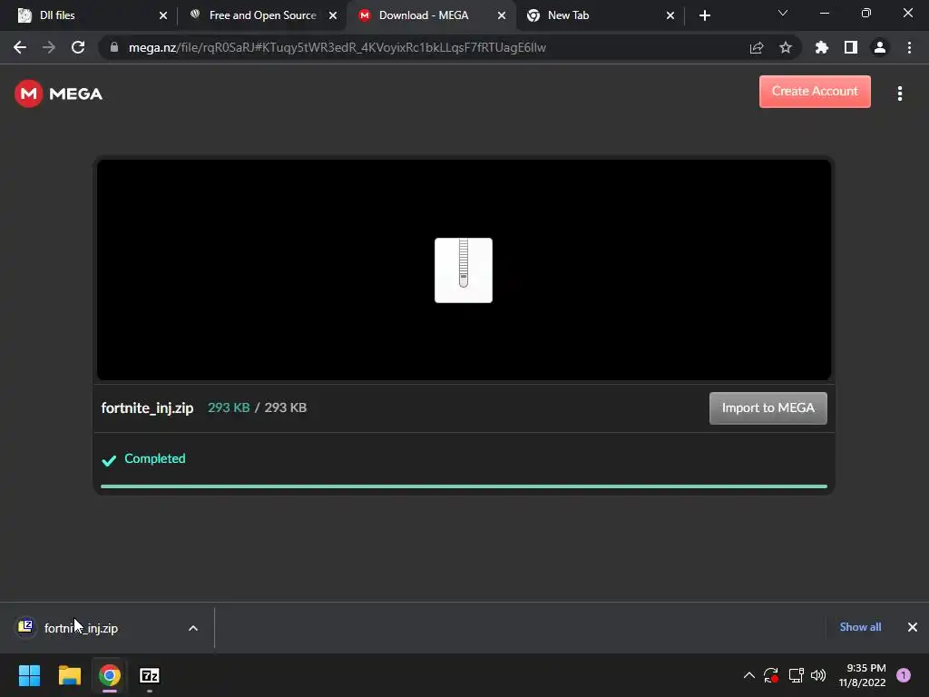Open network status tray icon

796,675
